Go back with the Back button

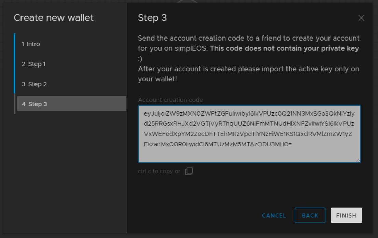click(310, 215)
